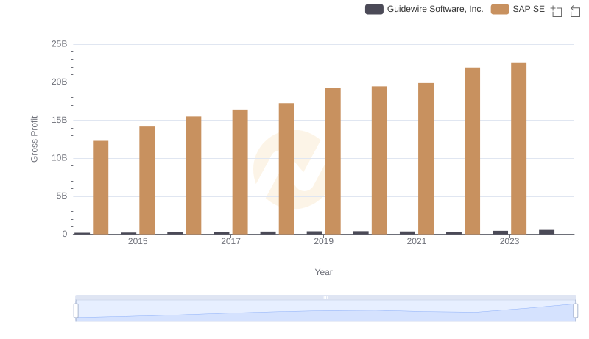Click the 2015 x-axis label

click(x=138, y=241)
